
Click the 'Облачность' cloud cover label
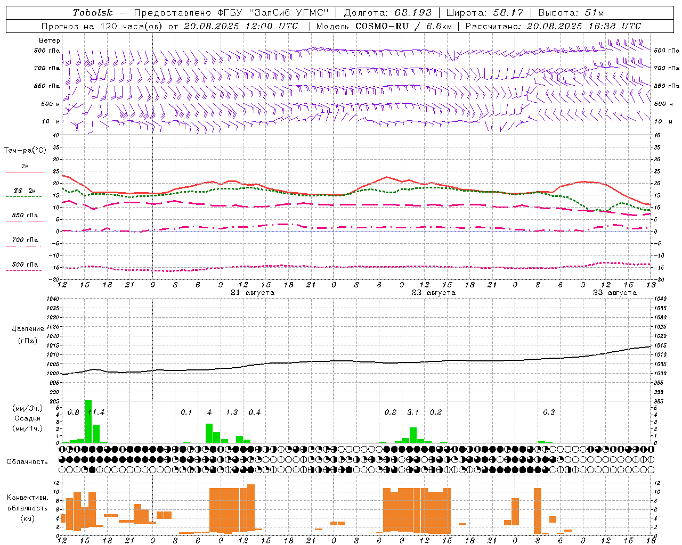tap(27, 461)
